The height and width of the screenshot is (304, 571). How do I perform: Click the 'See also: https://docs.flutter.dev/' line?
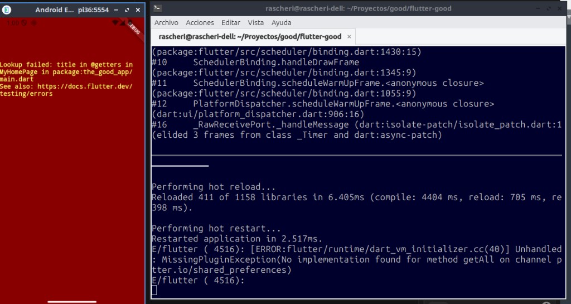pyautogui.click(x=66, y=86)
